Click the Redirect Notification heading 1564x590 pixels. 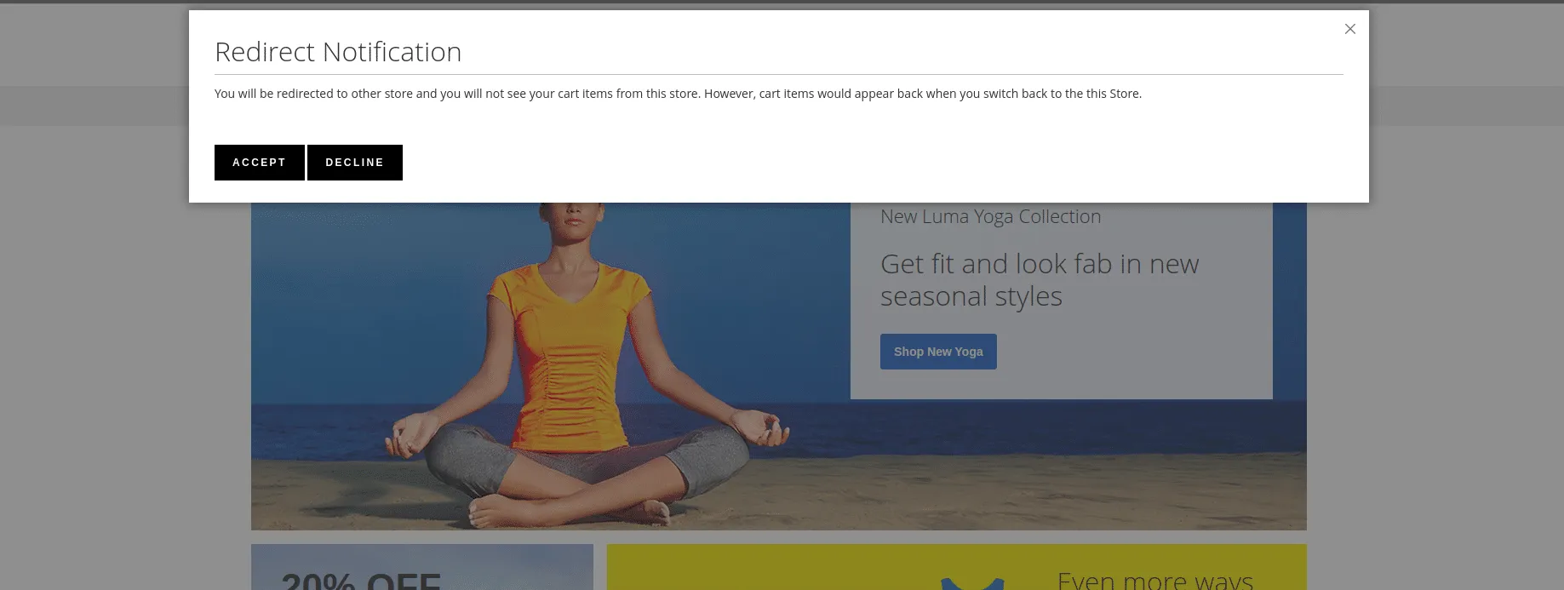tap(338, 52)
